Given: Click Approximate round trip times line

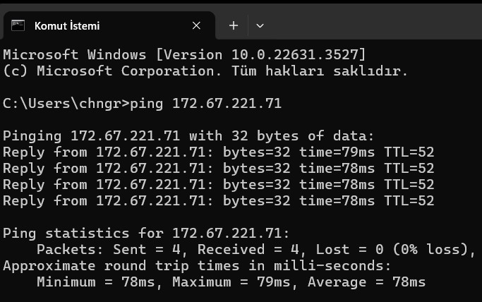Looking at the screenshot, I should [197, 266].
